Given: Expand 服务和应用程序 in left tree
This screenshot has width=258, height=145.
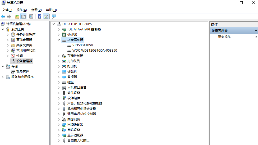Looking at the screenshot, I should pos(3,77).
